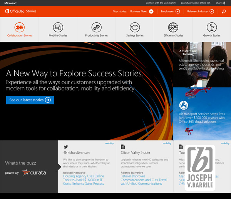Viewport: 231px width, 199px height.
Task: Expand the Business Need filter dropdown
Action: [151, 11]
